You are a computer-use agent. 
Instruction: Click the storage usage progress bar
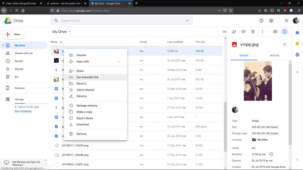31,104
